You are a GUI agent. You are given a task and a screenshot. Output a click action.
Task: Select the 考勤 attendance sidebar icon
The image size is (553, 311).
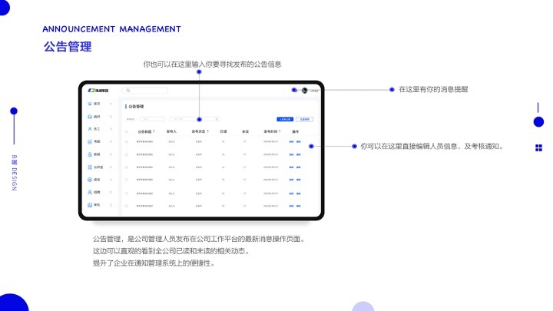(90, 142)
